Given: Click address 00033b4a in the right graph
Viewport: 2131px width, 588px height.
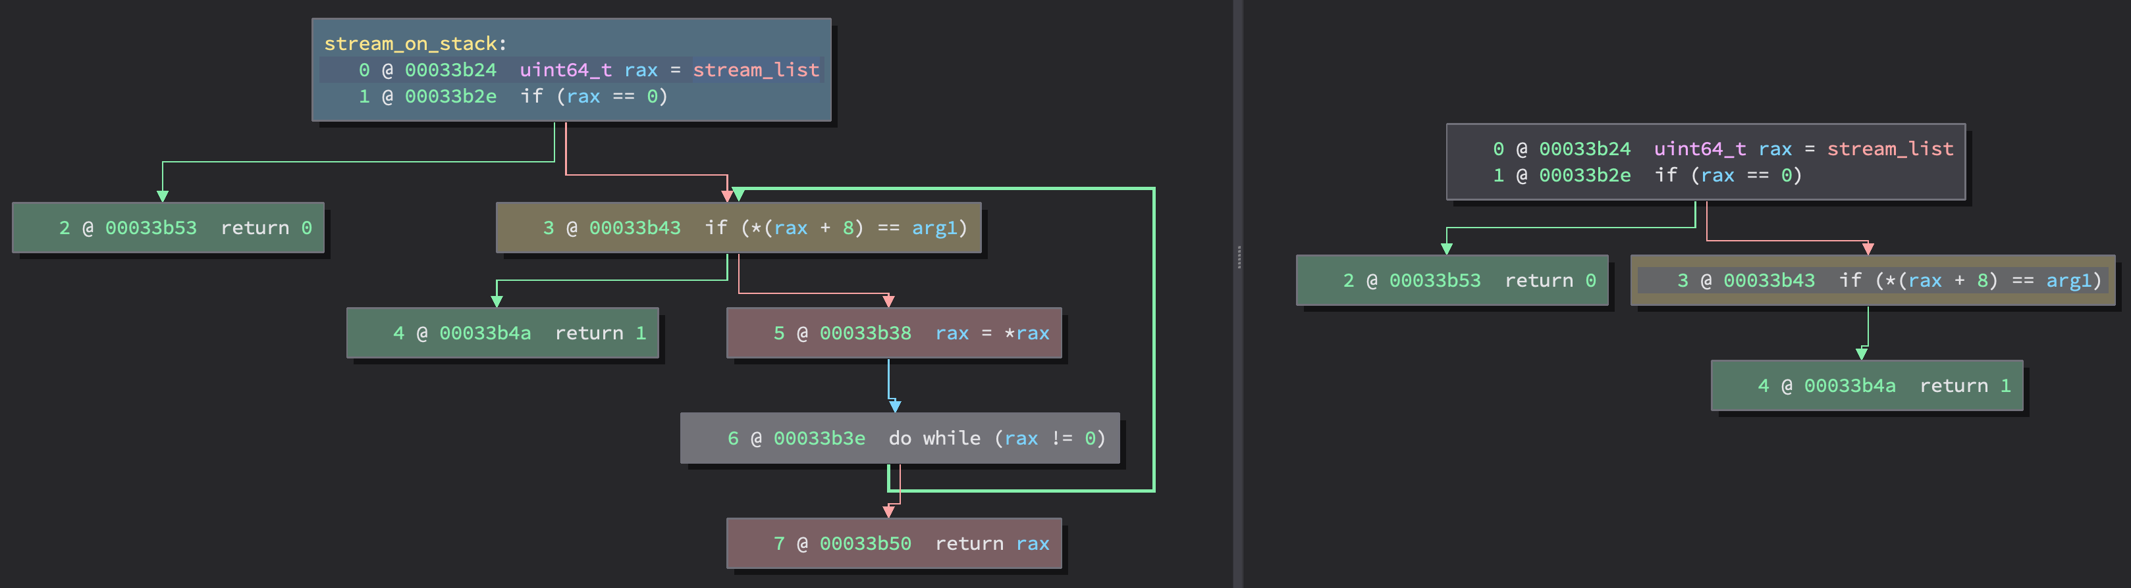Looking at the screenshot, I should pos(1850,387).
